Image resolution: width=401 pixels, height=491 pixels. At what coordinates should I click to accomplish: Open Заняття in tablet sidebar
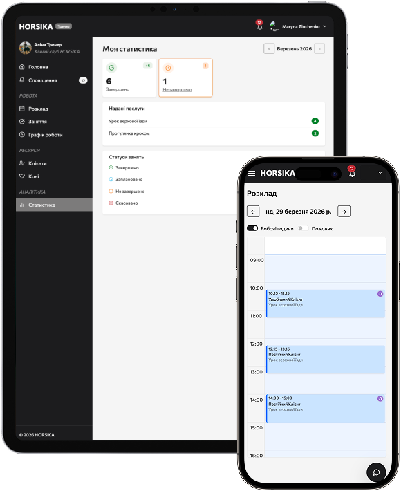click(54, 122)
